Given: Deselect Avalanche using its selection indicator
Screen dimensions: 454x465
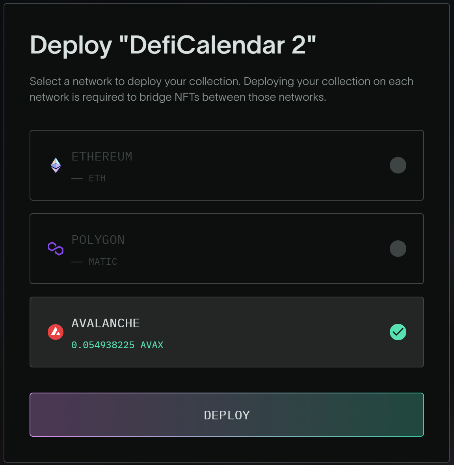Looking at the screenshot, I should click(398, 332).
